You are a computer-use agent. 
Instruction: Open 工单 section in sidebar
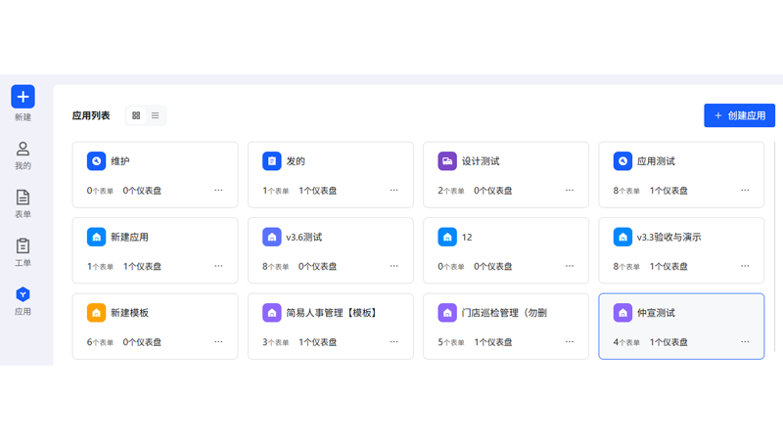click(23, 252)
